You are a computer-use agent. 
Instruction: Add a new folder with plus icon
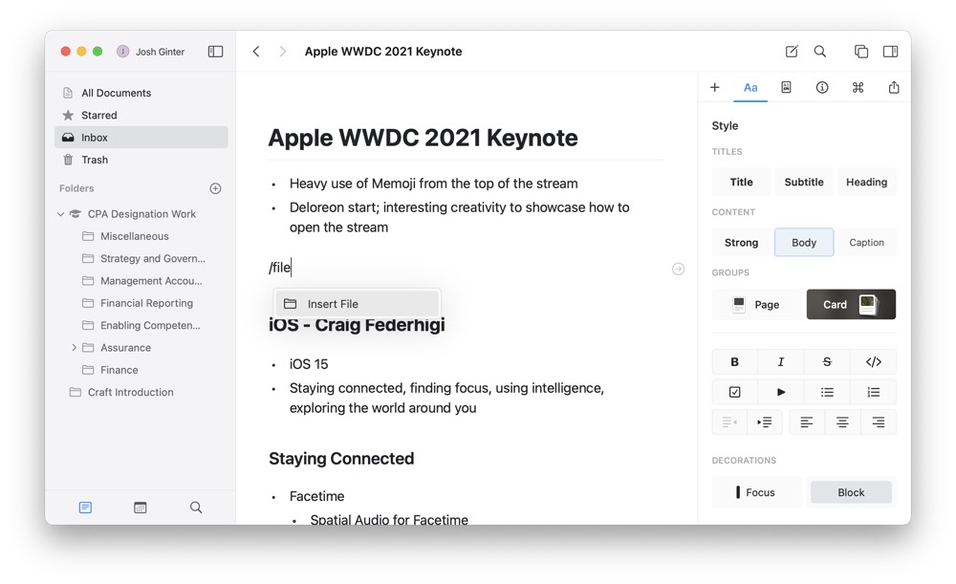click(x=215, y=188)
